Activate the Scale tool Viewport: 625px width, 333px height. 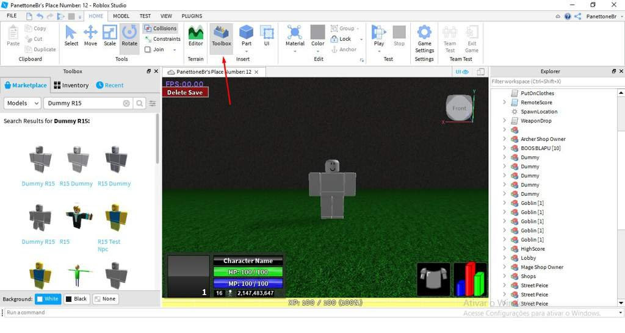[110, 36]
